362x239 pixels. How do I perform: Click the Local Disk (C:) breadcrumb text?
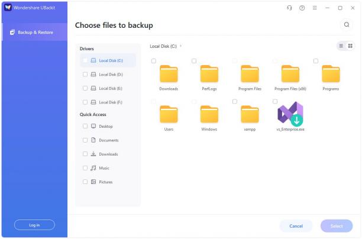(x=163, y=46)
